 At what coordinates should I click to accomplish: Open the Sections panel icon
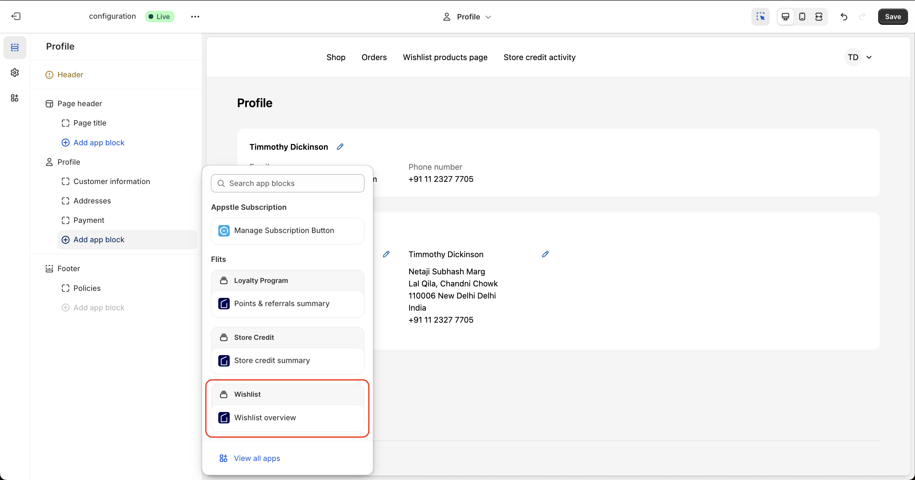click(15, 47)
